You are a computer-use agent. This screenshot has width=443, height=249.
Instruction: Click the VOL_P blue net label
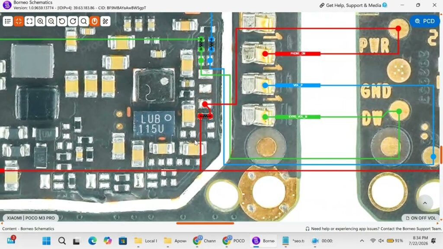coord(298,85)
